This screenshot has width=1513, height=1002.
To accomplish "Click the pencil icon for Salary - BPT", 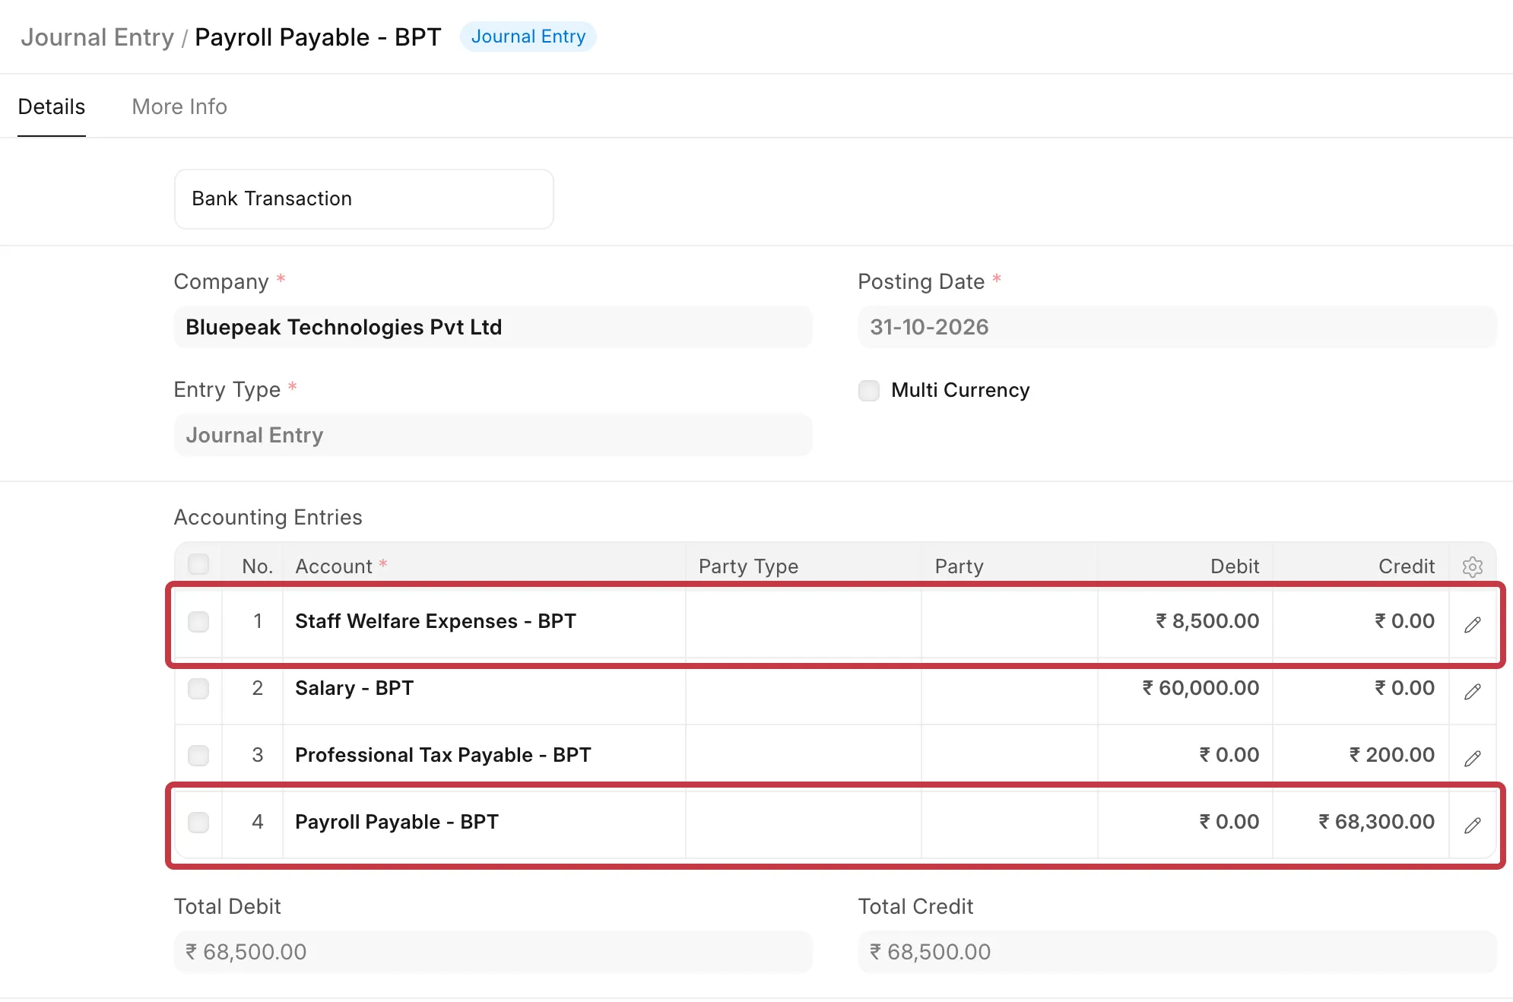I will (x=1472, y=691).
